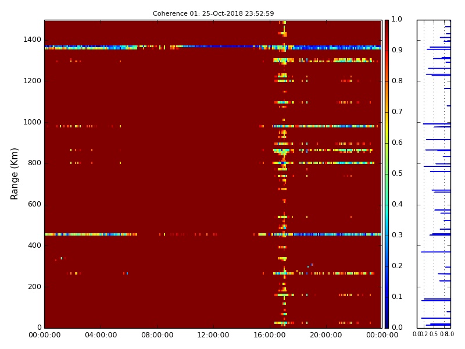Pick the 0.5 label on the colorbar

point(397,173)
